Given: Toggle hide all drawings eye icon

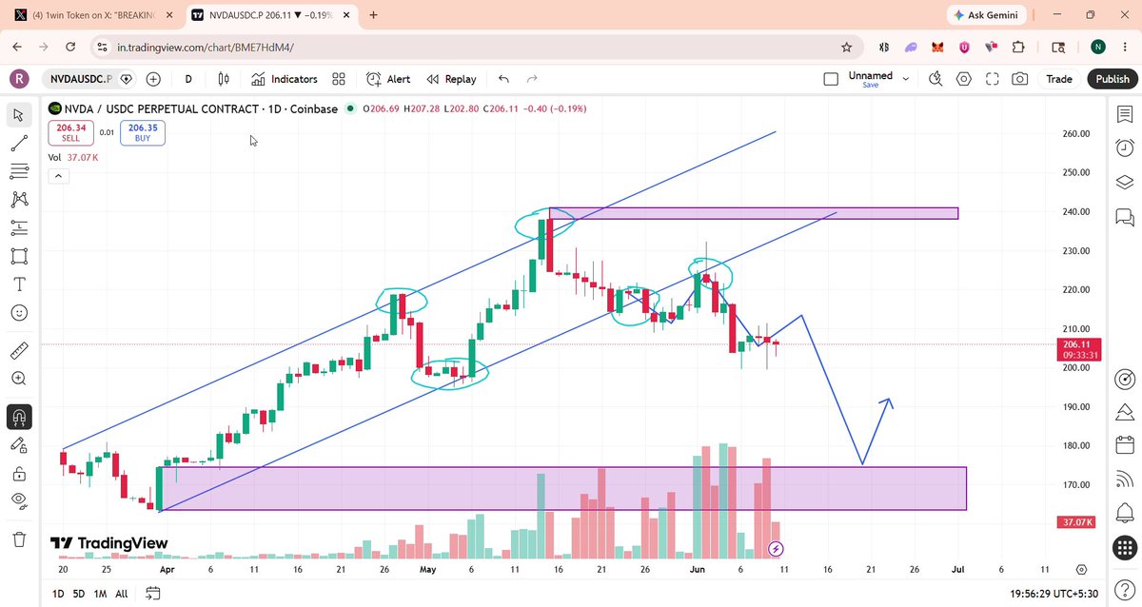Looking at the screenshot, I should click(18, 500).
